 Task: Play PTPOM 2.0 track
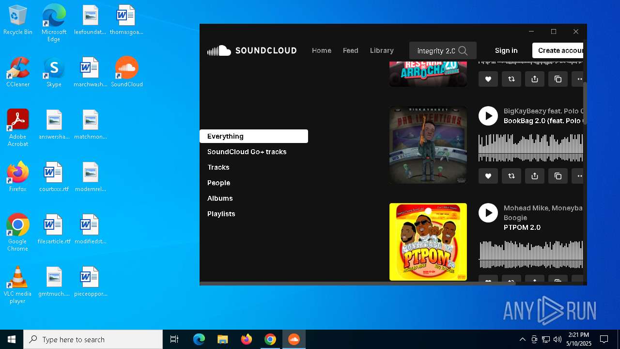click(488, 213)
